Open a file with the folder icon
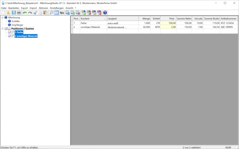 point(9,13)
